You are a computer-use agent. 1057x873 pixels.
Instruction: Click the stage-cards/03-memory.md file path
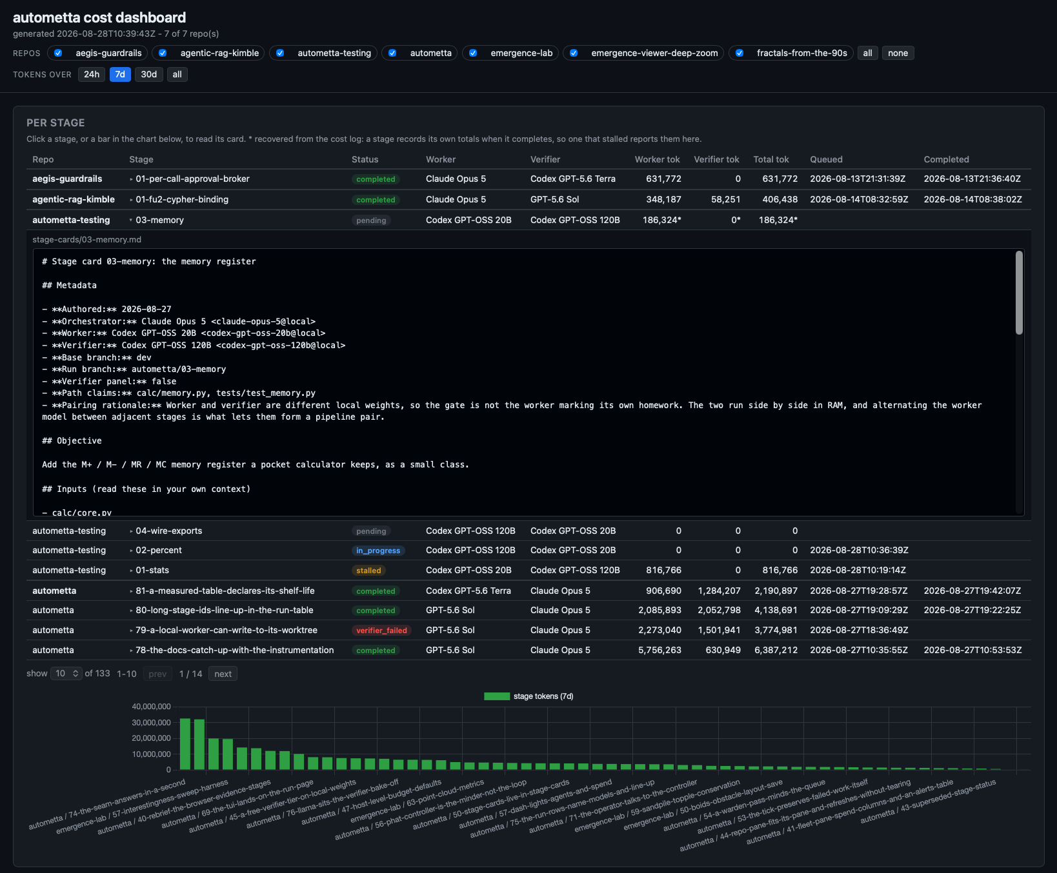tap(86, 239)
